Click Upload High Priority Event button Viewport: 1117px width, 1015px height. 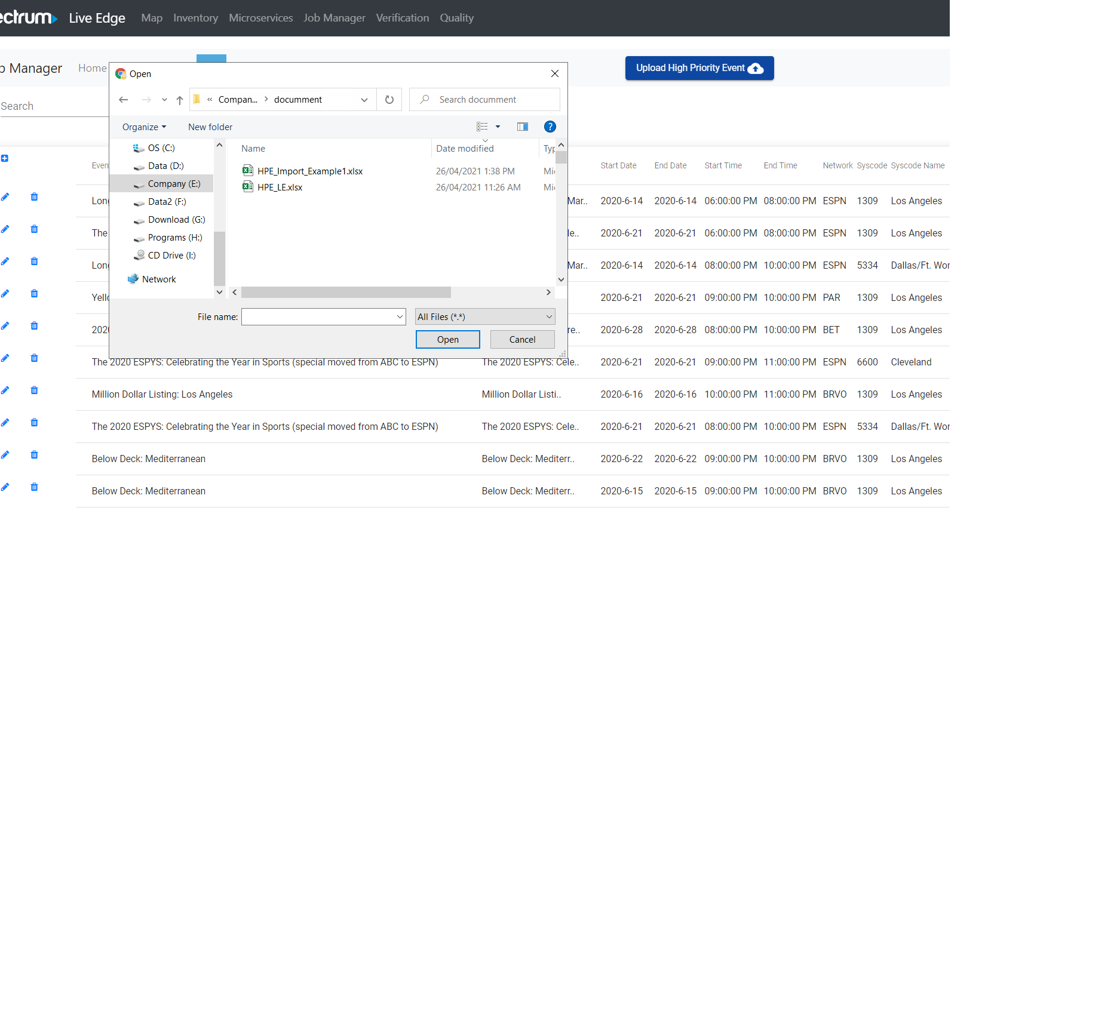(699, 68)
